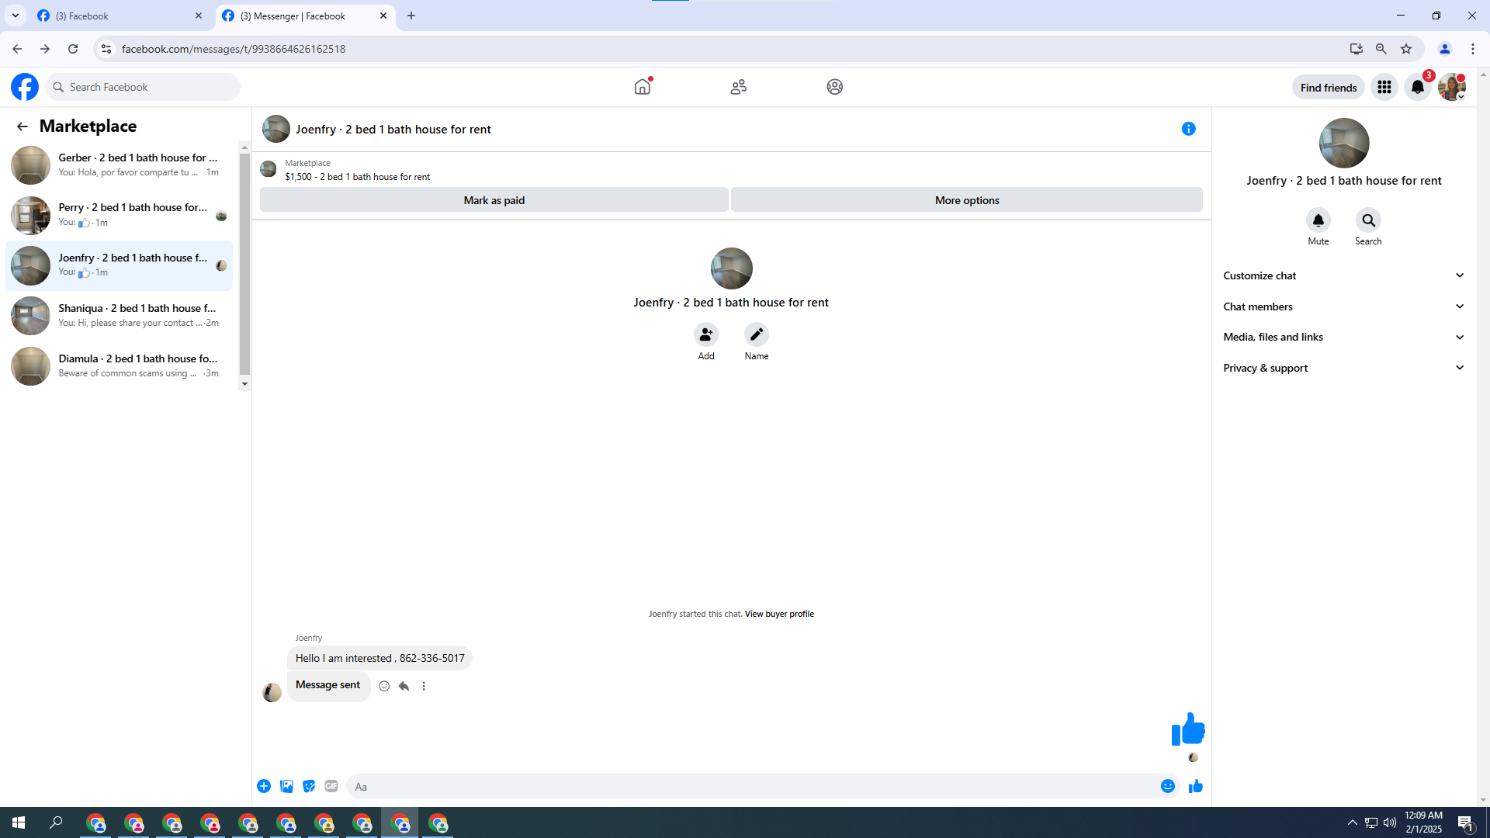Open the Chrome profile icon
1490x838 pixels.
coord(1445,49)
